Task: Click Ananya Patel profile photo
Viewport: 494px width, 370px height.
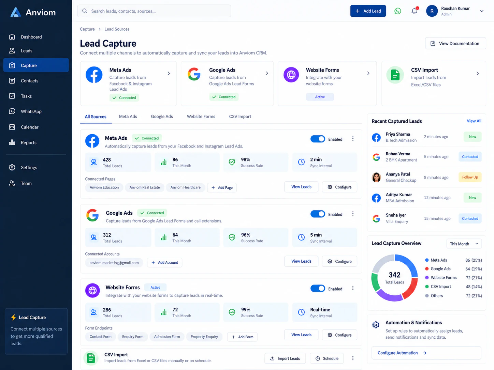Action: (376, 177)
